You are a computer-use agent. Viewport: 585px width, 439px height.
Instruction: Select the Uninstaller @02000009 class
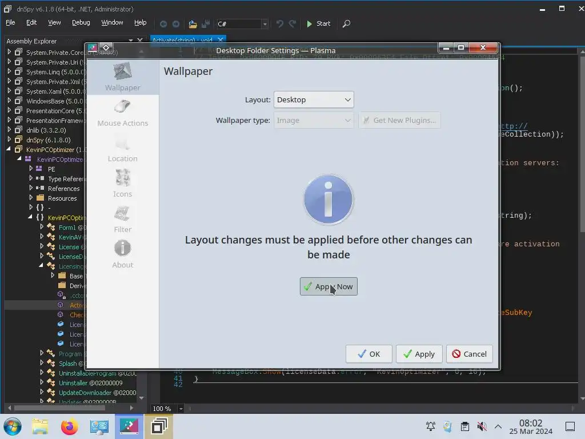[x=91, y=382]
